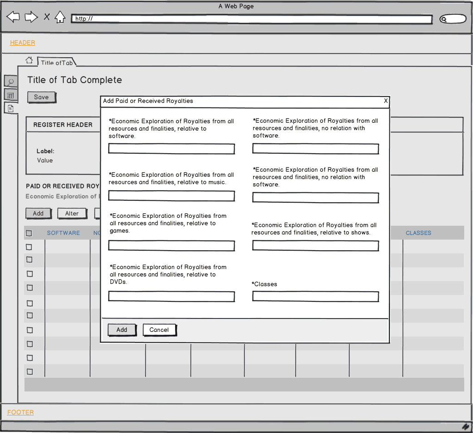Open the HEADER link

pyautogui.click(x=23, y=42)
